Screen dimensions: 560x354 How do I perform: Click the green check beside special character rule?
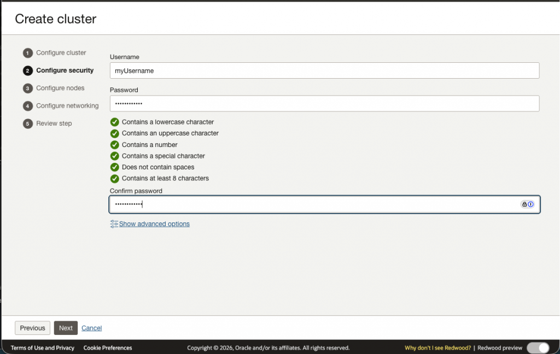click(x=115, y=156)
